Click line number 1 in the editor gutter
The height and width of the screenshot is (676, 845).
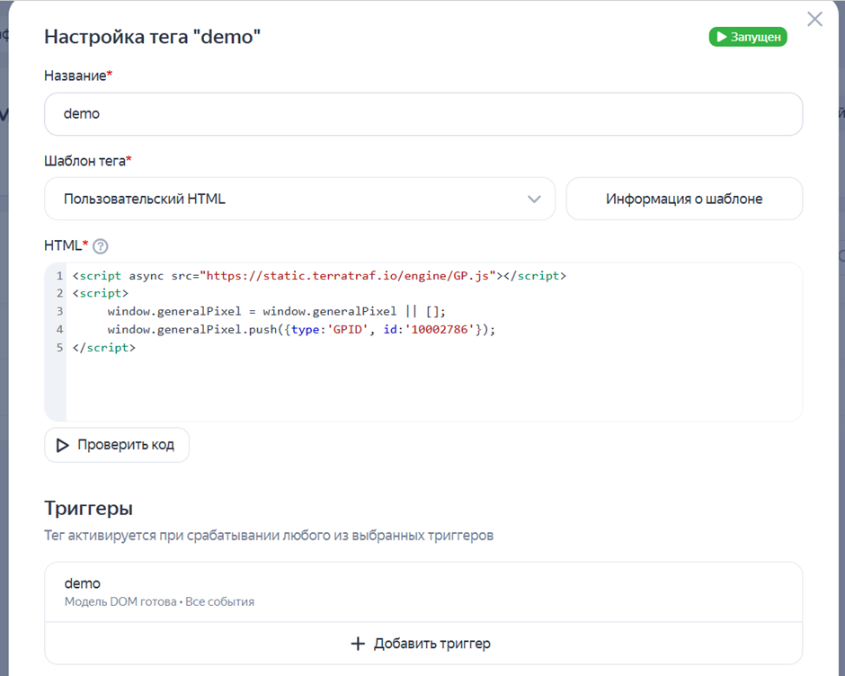click(59, 276)
